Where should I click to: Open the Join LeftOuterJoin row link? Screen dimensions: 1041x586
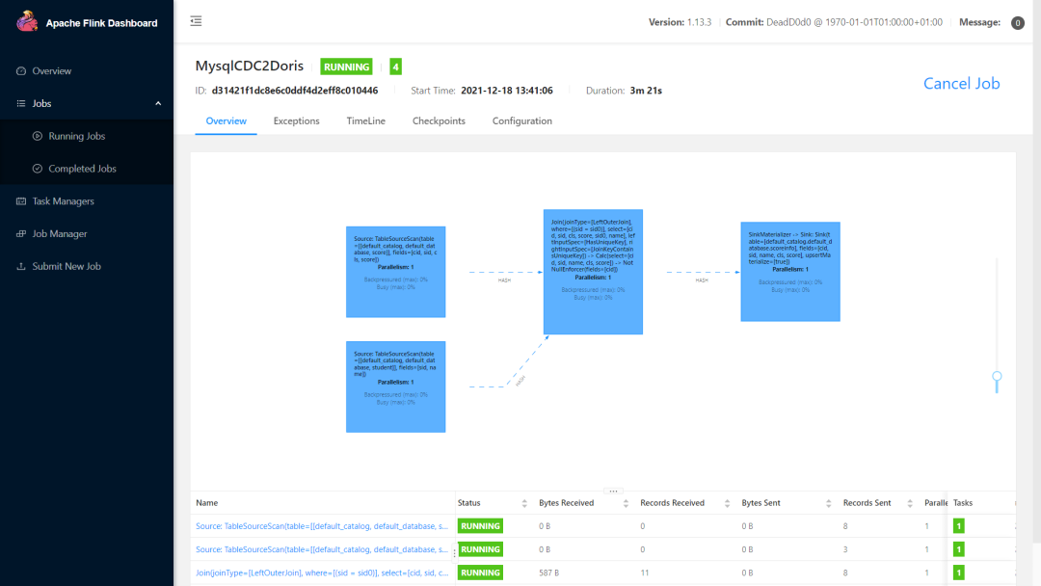point(322,573)
